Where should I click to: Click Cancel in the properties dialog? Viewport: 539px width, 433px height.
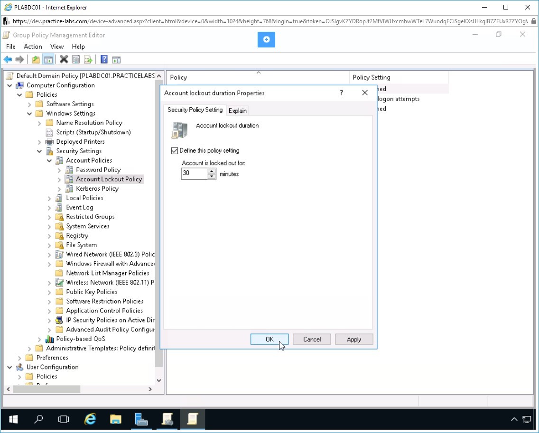click(x=312, y=339)
